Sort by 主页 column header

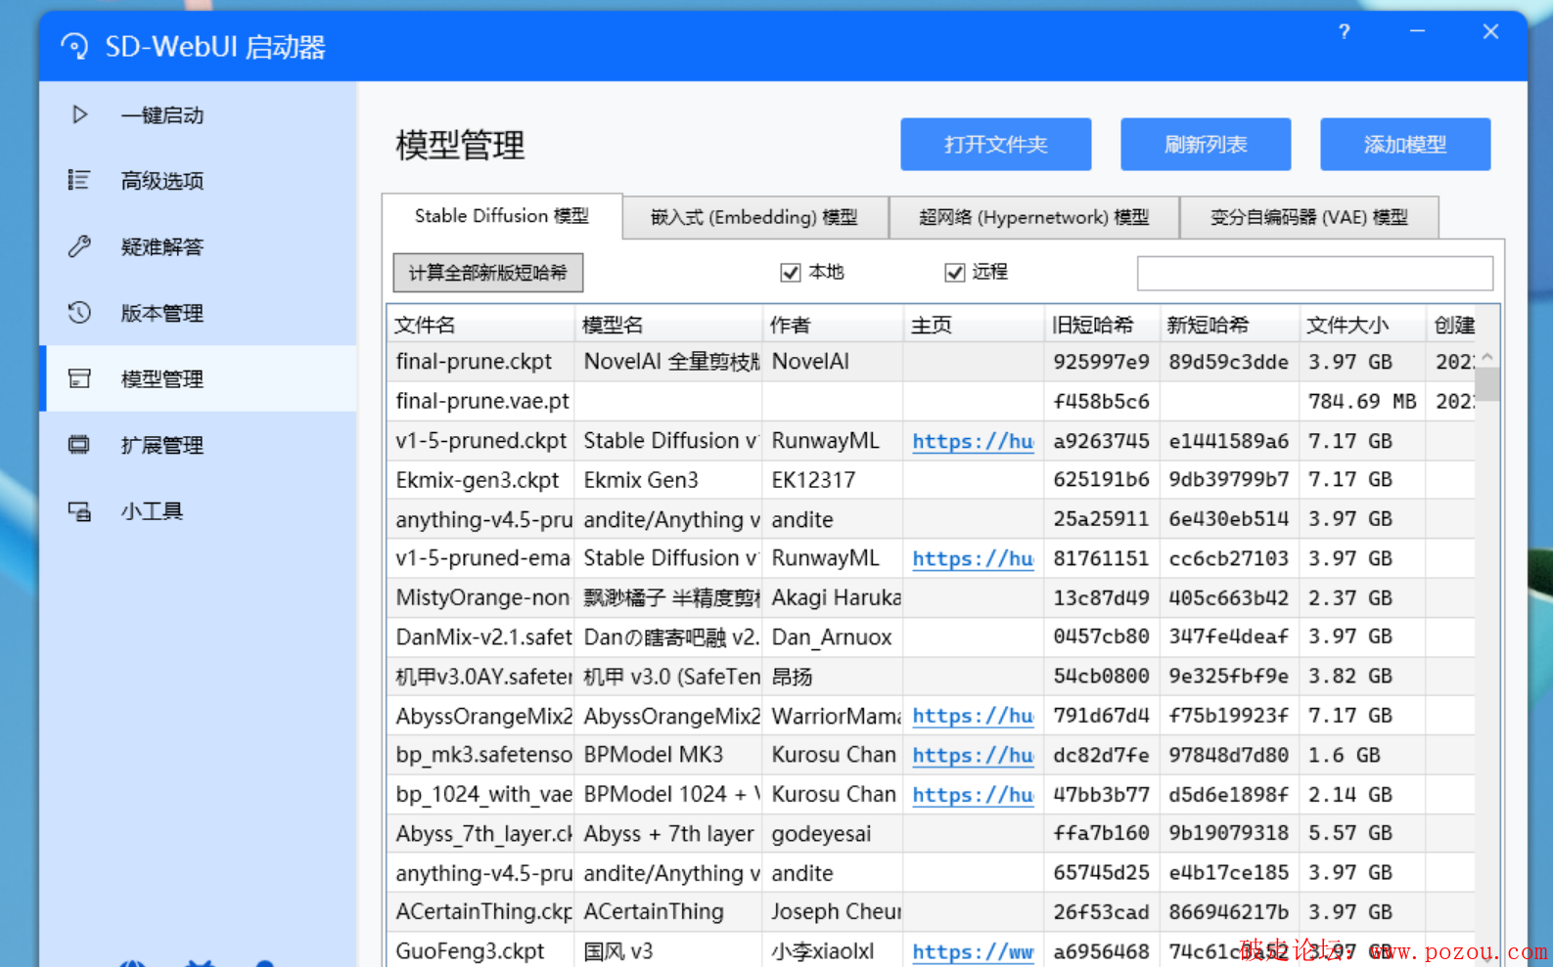pyautogui.click(x=974, y=325)
